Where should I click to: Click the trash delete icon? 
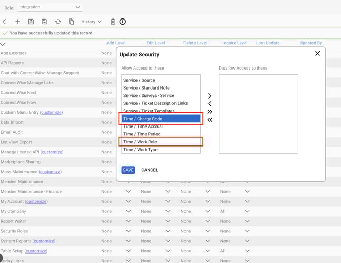tap(113, 22)
